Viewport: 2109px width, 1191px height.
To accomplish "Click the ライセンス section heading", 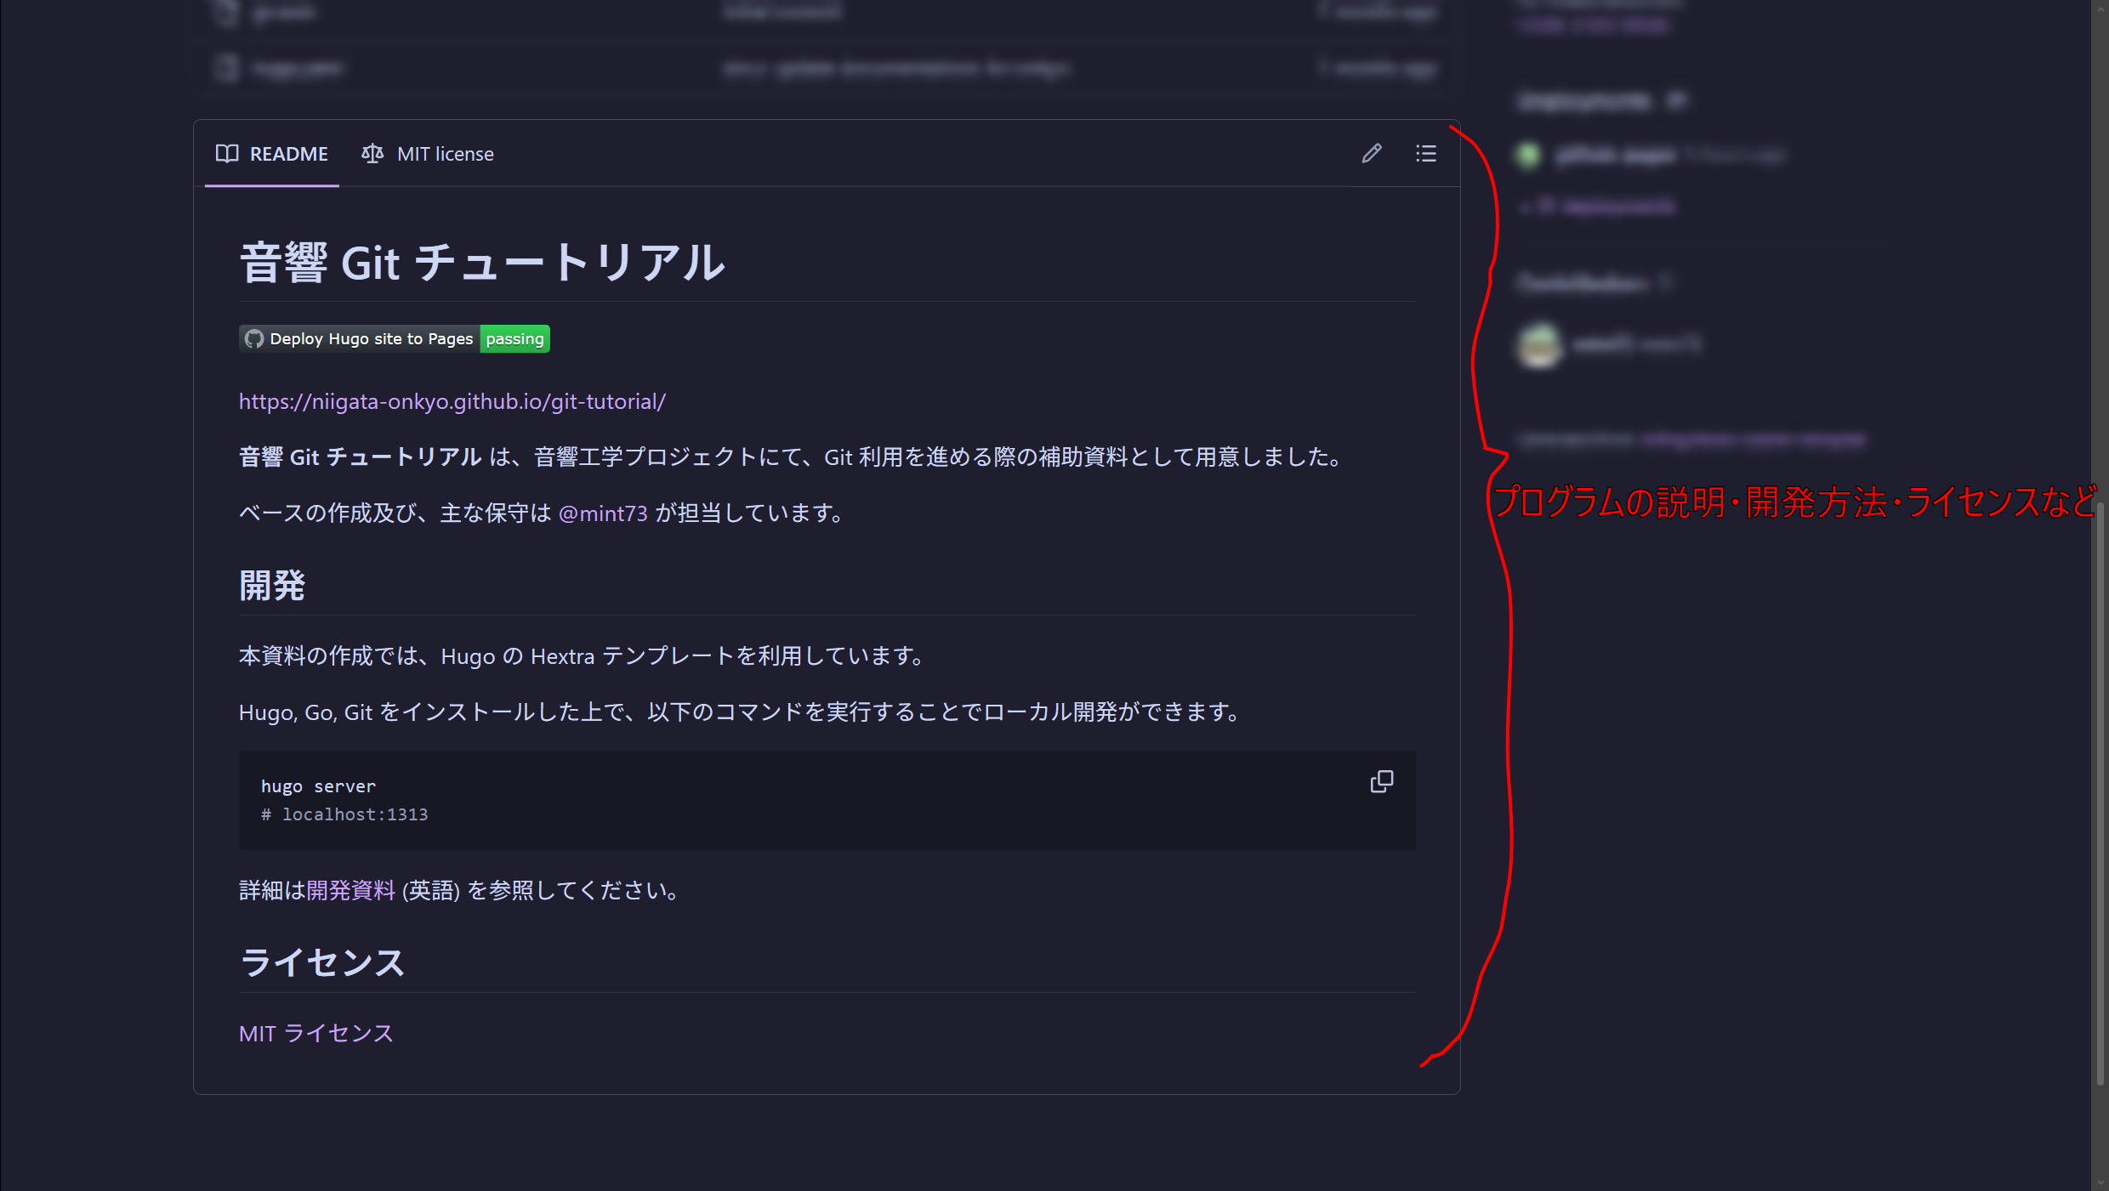I will tap(322, 962).
